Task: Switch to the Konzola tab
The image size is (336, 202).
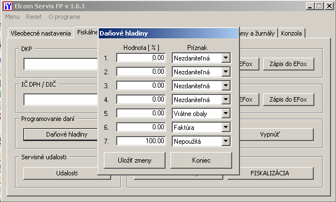Action: click(292, 33)
